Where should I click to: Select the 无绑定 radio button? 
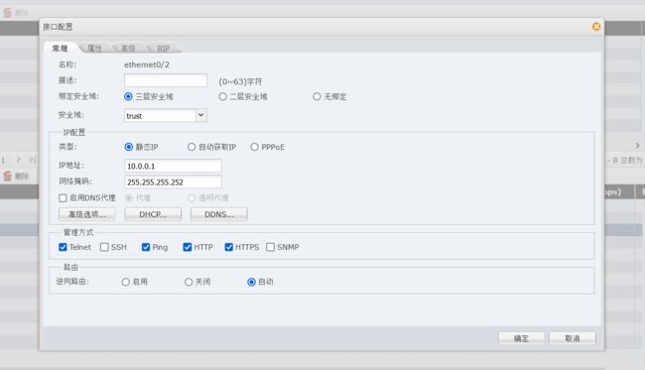pos(317,96)
